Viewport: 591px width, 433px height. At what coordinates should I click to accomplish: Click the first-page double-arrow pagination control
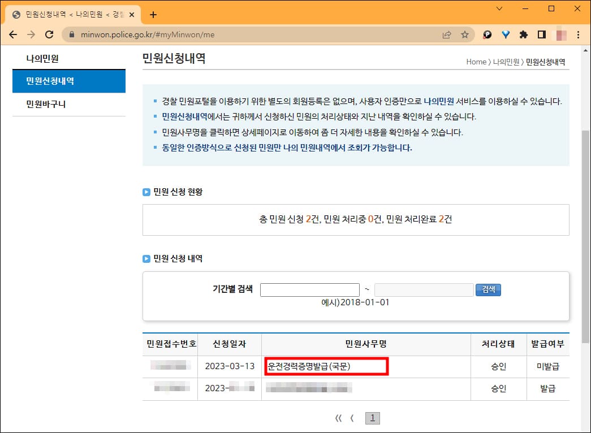click(339, 418)
